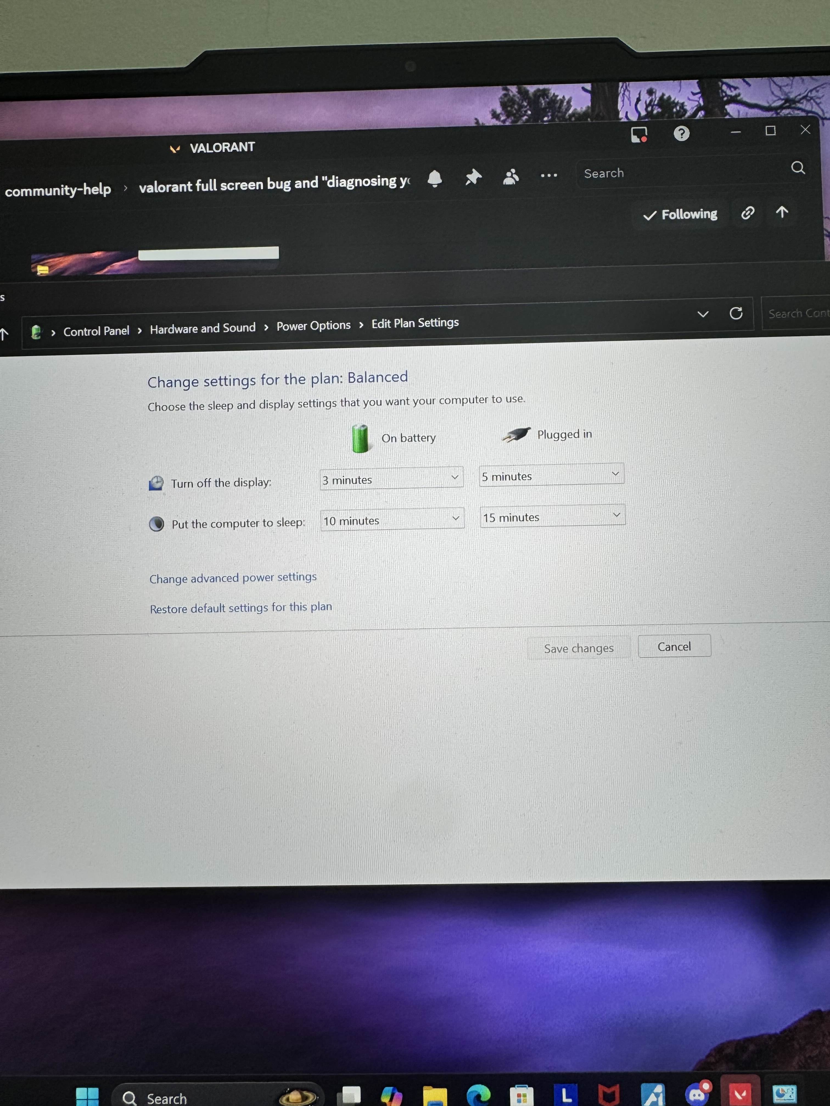
Task: Go to Hardware and Sound breadcrumb
Action: [203, 329]
